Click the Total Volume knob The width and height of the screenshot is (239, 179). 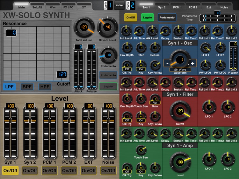pos(84,27)
